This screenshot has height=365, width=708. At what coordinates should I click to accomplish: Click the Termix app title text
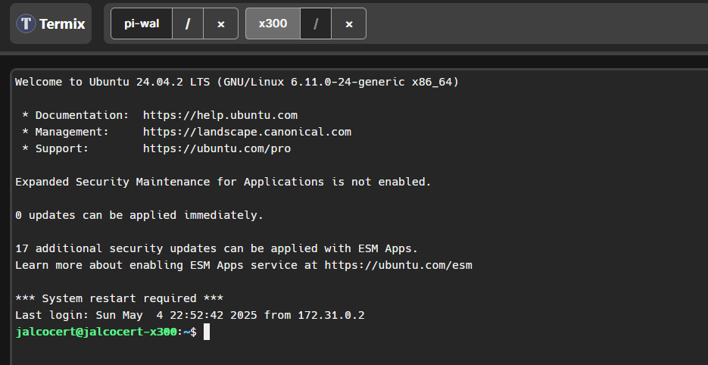pyautogui.click(x=62, y=23)
